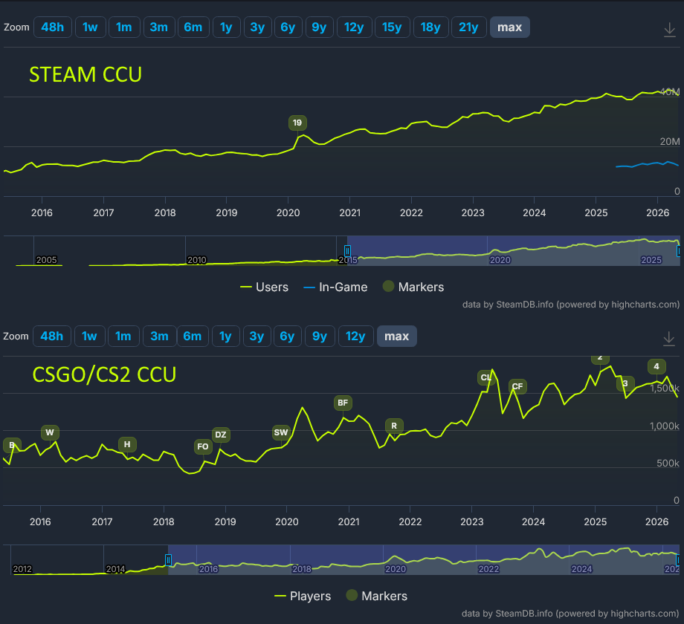The height and width of the screenshot is (624, 684).
Task: Select 1y zoom on Steam CCU chart
Action: pos(226,27)
